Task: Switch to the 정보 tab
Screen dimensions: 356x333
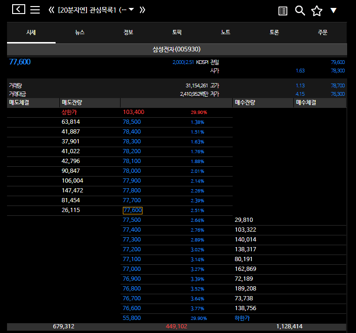Action: [x=128, y=33]
